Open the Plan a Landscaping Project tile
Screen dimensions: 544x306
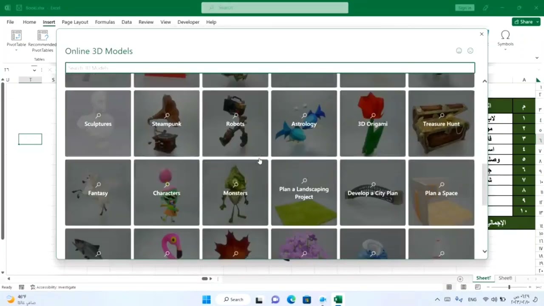(x=304, y=193)
